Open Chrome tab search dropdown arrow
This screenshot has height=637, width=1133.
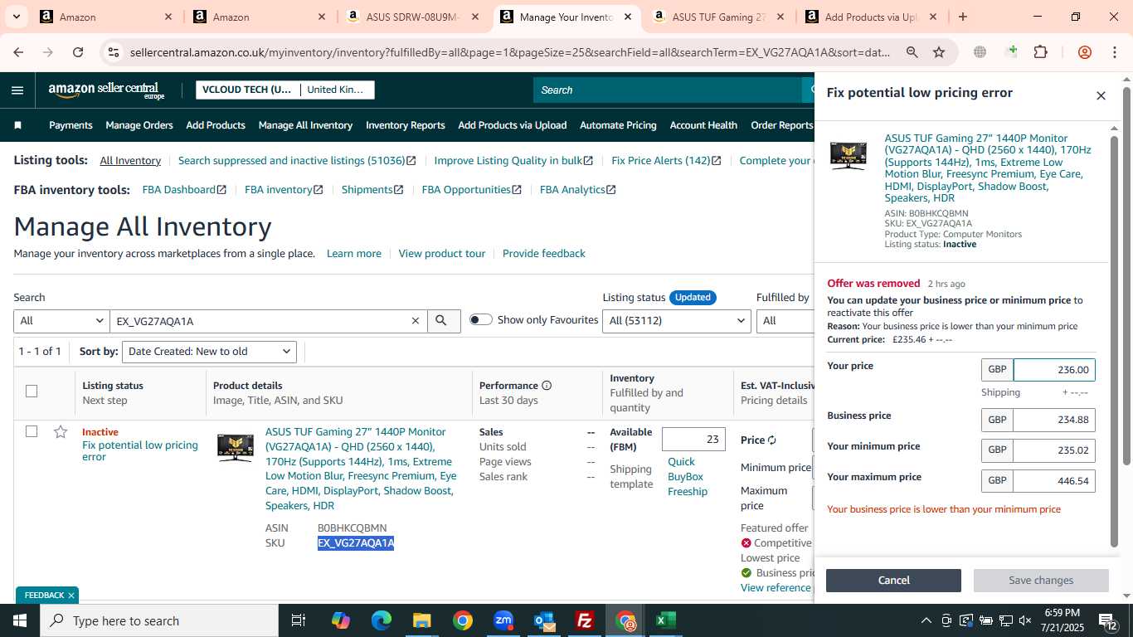pos(17,17)
